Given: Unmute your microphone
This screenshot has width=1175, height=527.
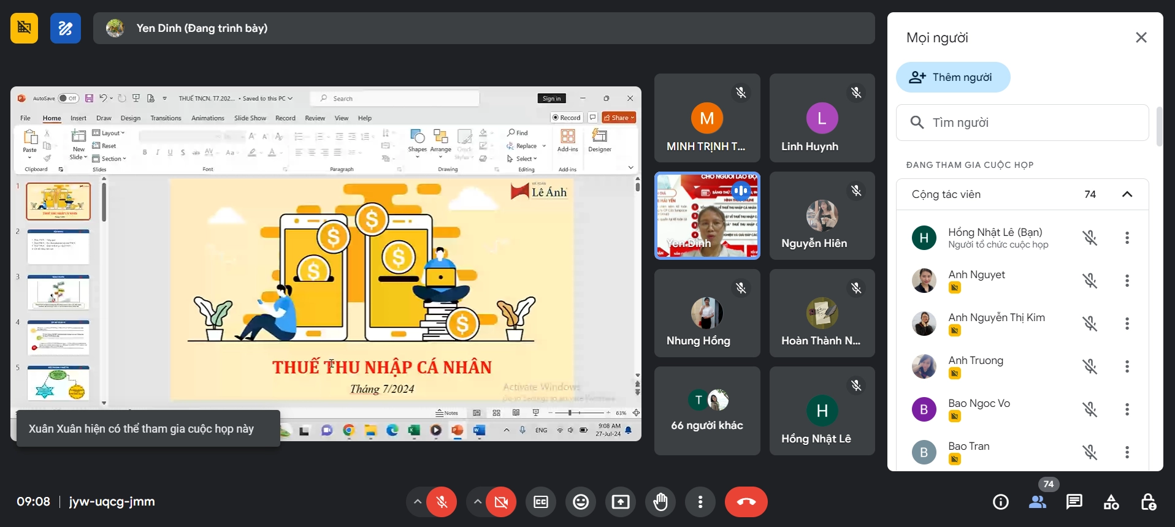Looking at the screenshot, I should 442,502.
